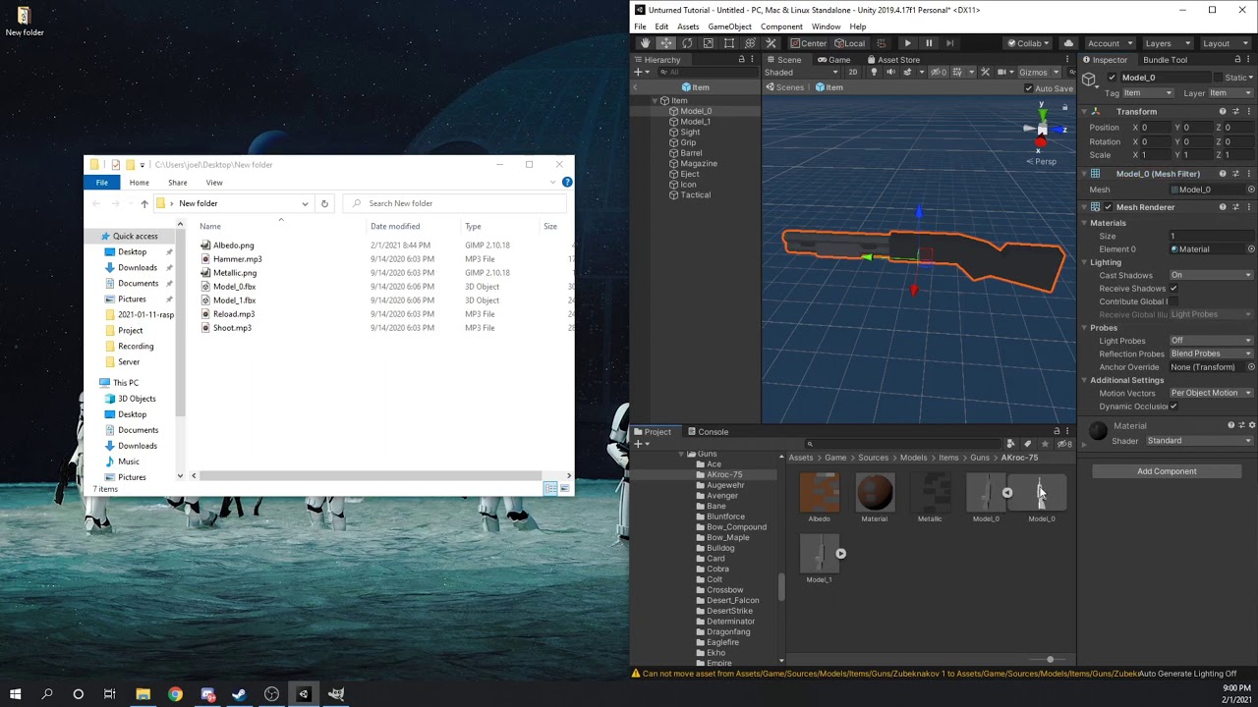Select the Rect tool in Unity toolbar
This screenshot has width=1258, height=707.
point(728,43)
